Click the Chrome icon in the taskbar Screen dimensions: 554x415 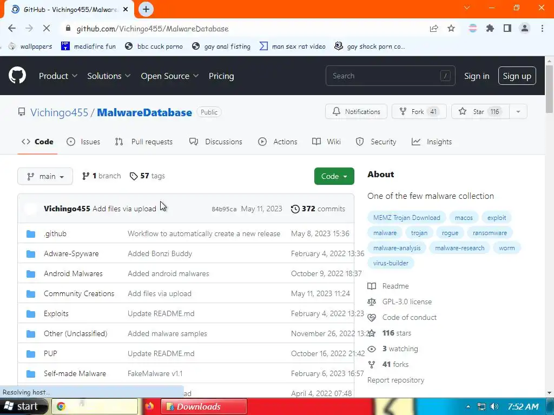tap(61, 406)
